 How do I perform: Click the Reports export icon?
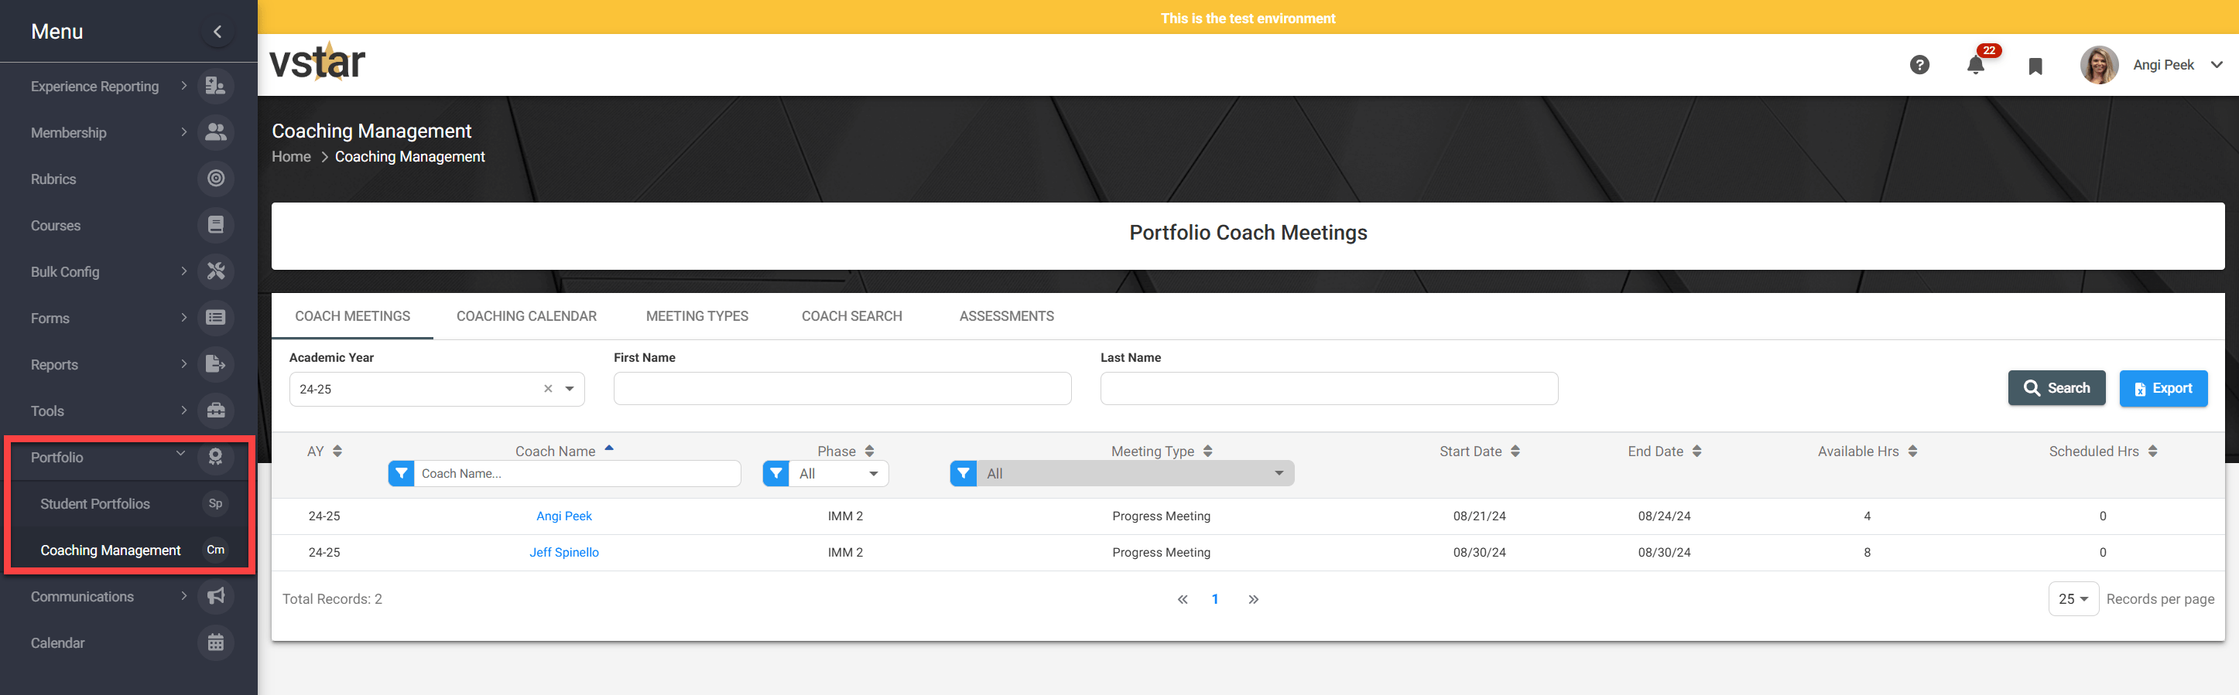[x=216, y=364]
